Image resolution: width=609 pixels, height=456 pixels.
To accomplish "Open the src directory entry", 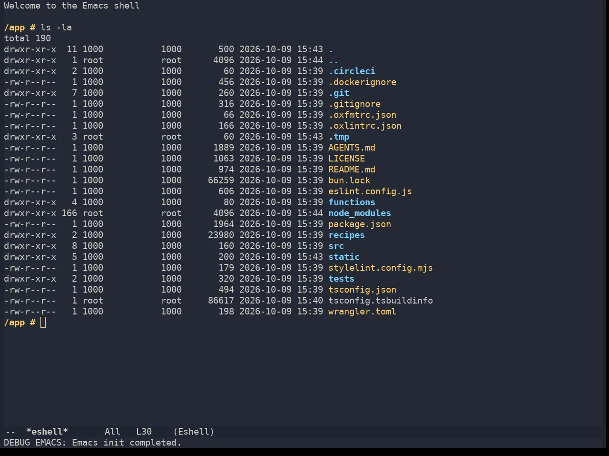I will (x=336, y=246).
